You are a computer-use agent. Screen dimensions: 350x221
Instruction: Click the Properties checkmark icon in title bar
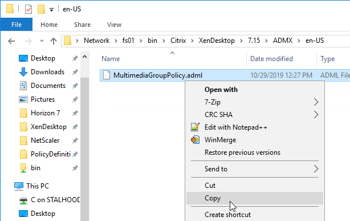coord(29,9)
